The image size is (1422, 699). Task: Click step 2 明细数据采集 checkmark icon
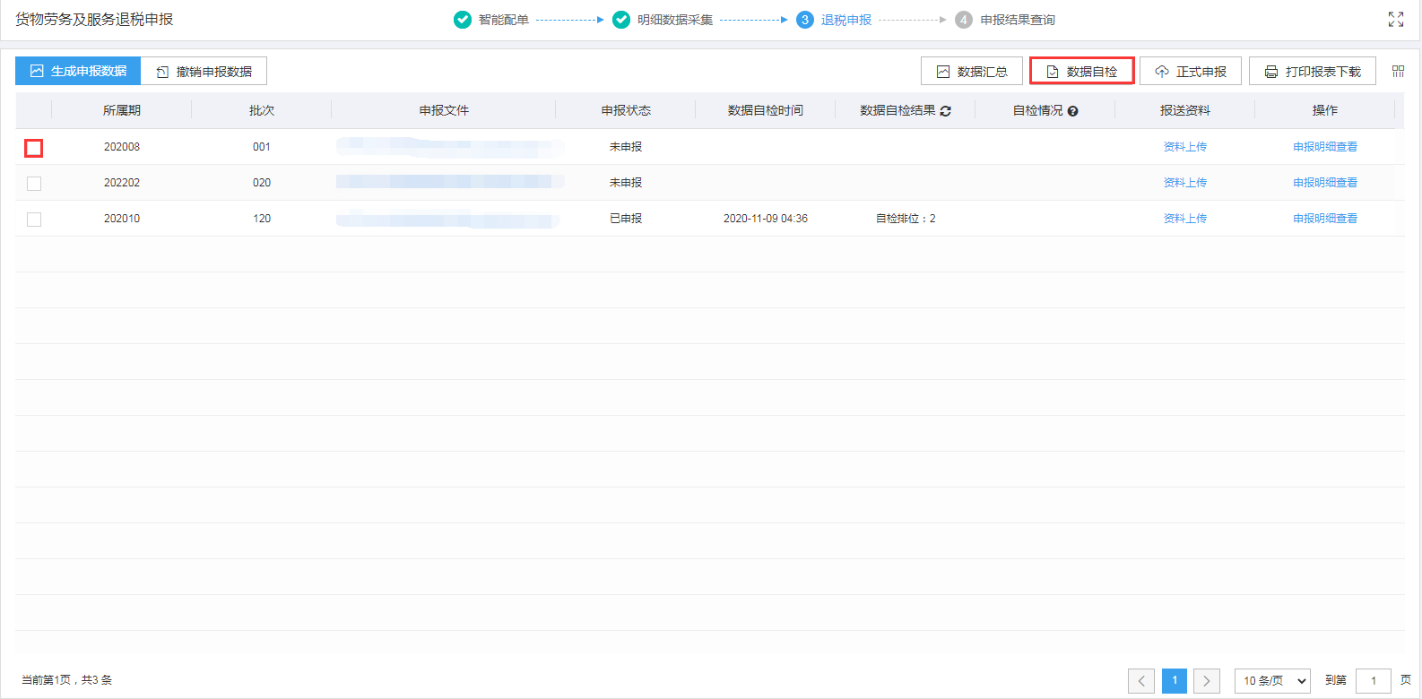click(621, 20)
